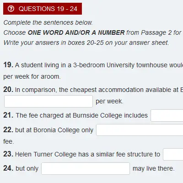Click the bold question number 20
Viewport: 183px width, 183px height.
8,90
